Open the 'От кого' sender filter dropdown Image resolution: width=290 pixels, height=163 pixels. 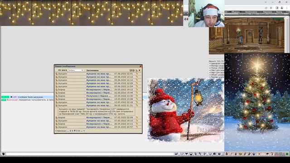[76, 70]
